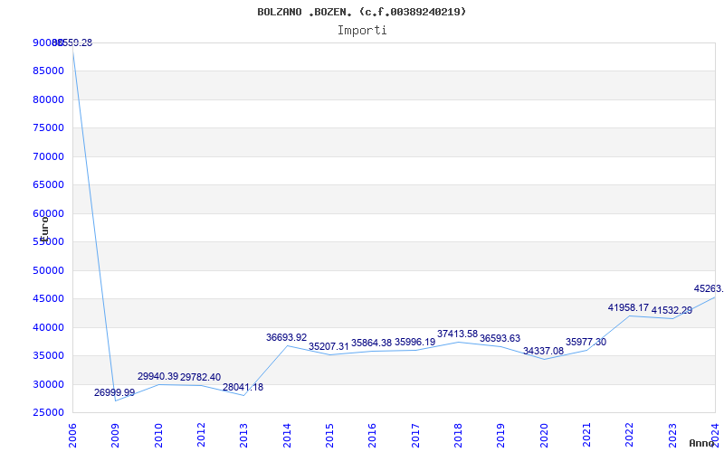Screen dimensions: 724x452
Task: Select the y-axis value 25000
Action: [49, 413]
